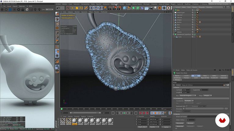This screenshot has height=131, width=234.
Task: Open the Crecimiento 'Normales' dropdown
Action: click(x=189, y=101)
